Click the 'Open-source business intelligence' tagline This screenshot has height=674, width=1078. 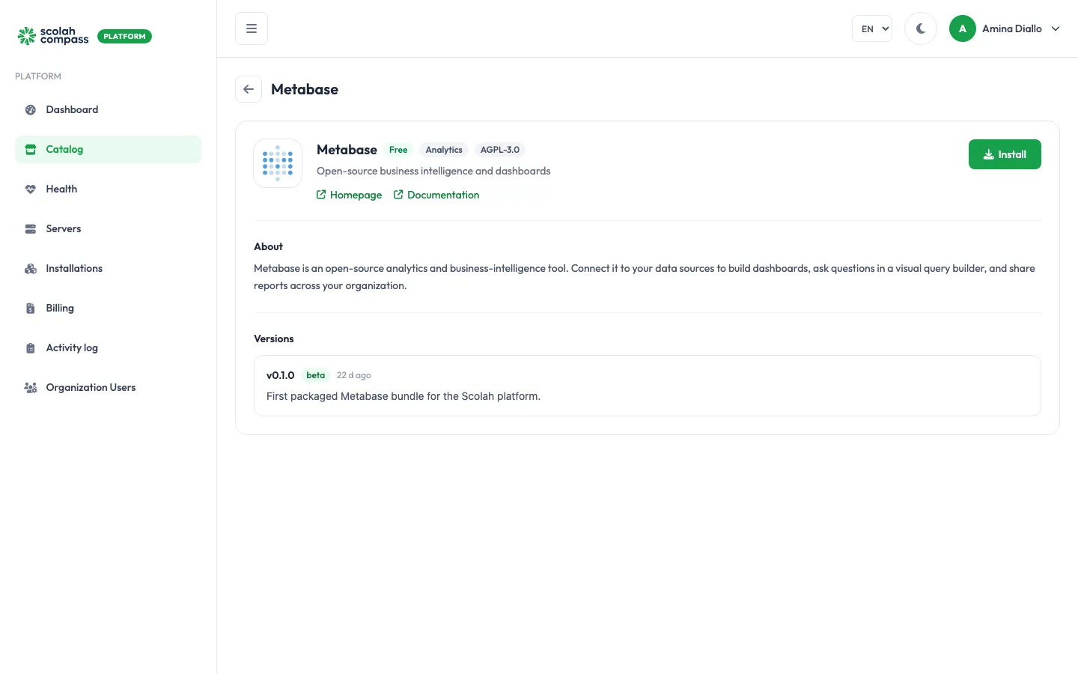pos(433,171)
